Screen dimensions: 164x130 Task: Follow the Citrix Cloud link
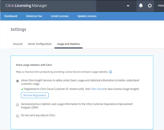pyautogui.click(x=97, y=89)
